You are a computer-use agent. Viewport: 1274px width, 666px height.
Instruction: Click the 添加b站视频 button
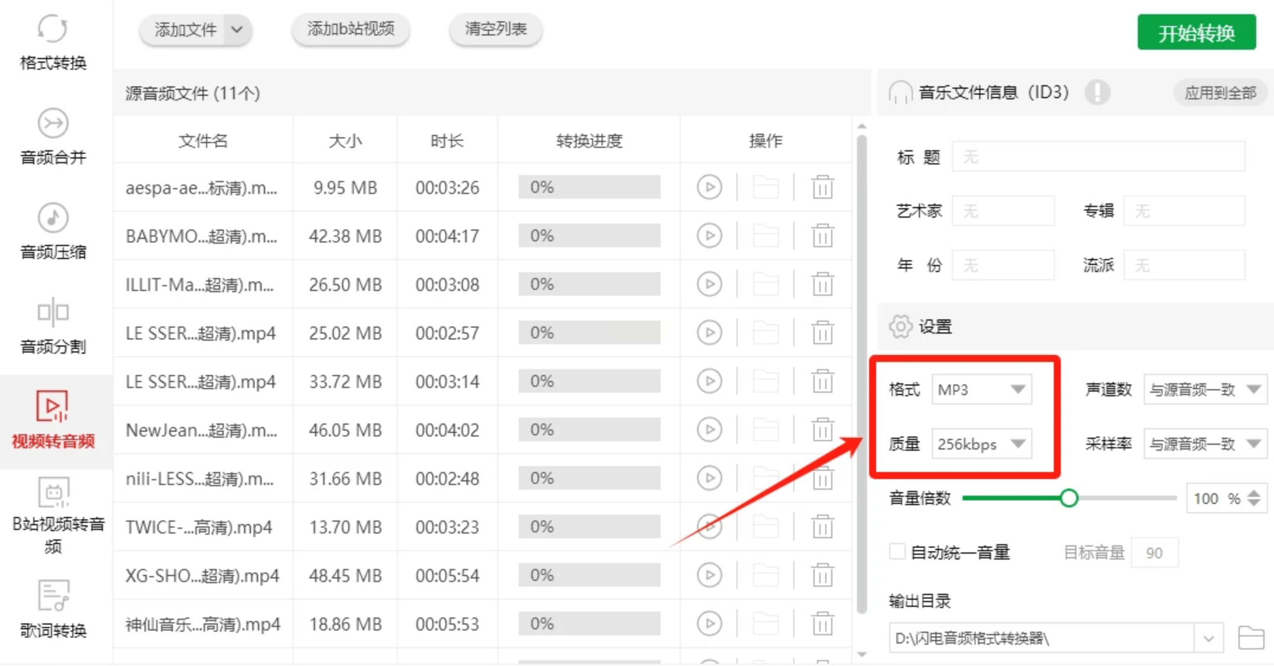(350, 30)
